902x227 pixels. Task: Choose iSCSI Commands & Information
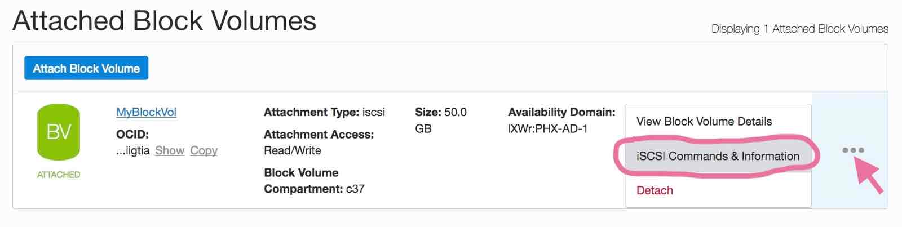pos(718,156)
